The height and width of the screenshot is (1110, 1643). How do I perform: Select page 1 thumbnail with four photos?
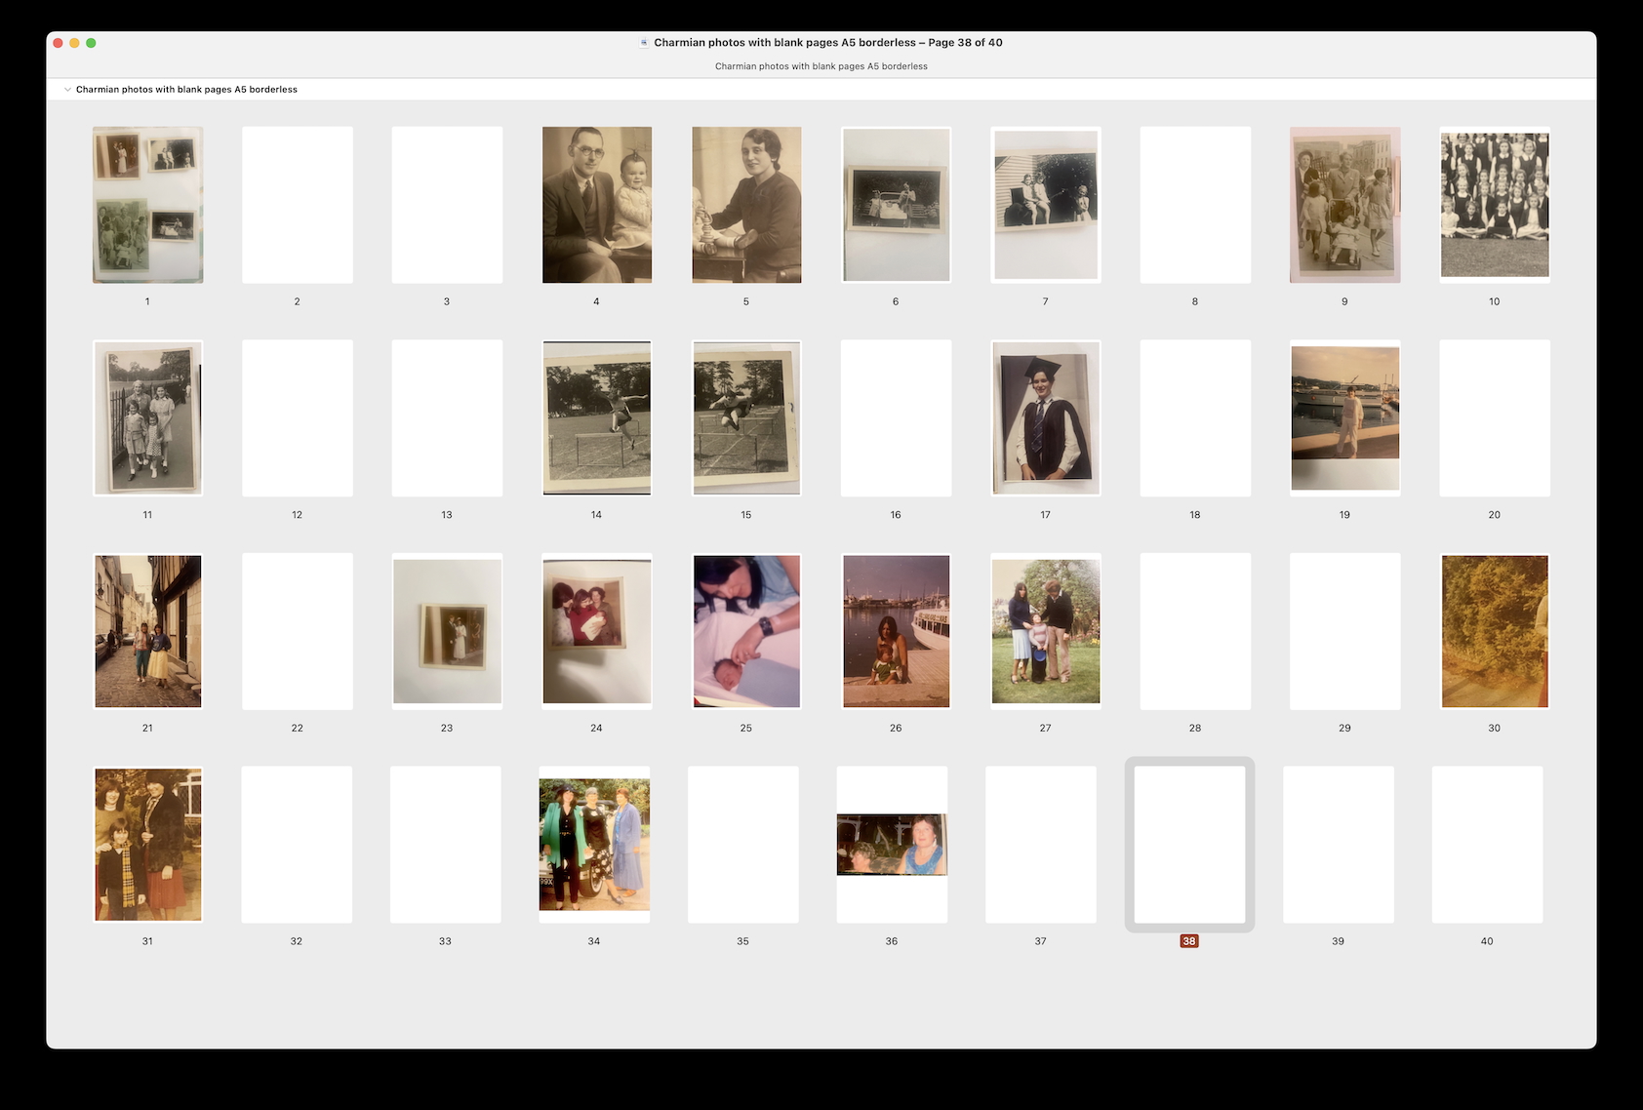click(x=147, y=205)
